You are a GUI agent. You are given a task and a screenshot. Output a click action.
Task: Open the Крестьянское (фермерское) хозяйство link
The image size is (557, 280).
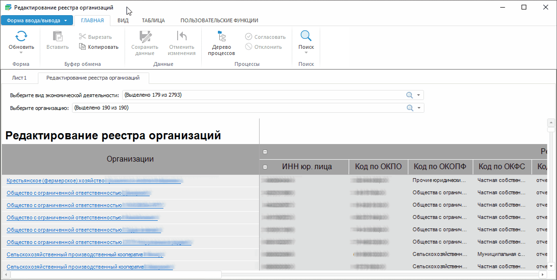55,181
